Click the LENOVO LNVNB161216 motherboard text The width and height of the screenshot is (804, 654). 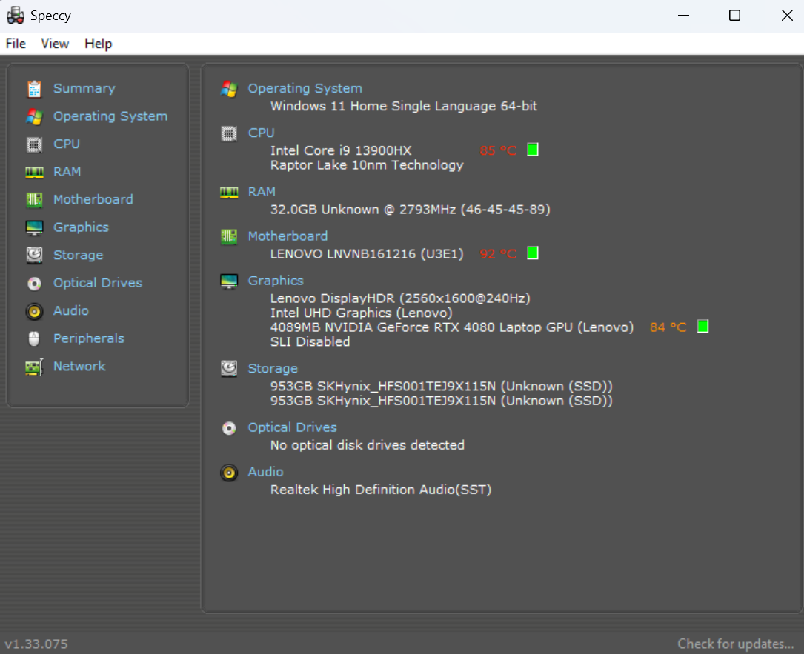click(x=367, y=254)
